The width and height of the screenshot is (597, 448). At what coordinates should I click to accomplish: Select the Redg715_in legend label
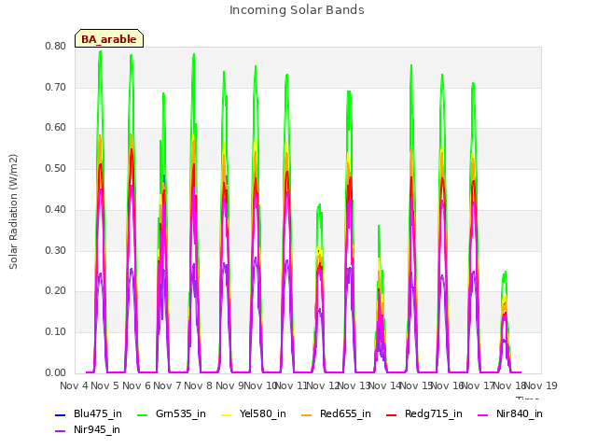pos(434,413)
